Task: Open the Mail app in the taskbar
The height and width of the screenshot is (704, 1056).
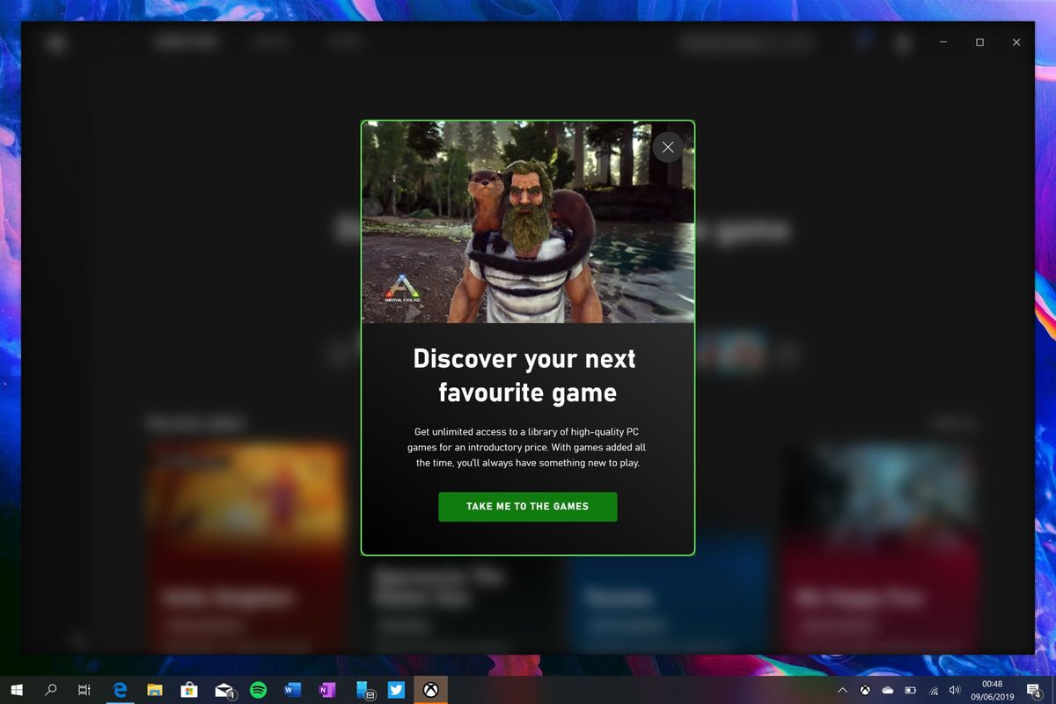Action: pyautogui.click(x=224, y=691)
